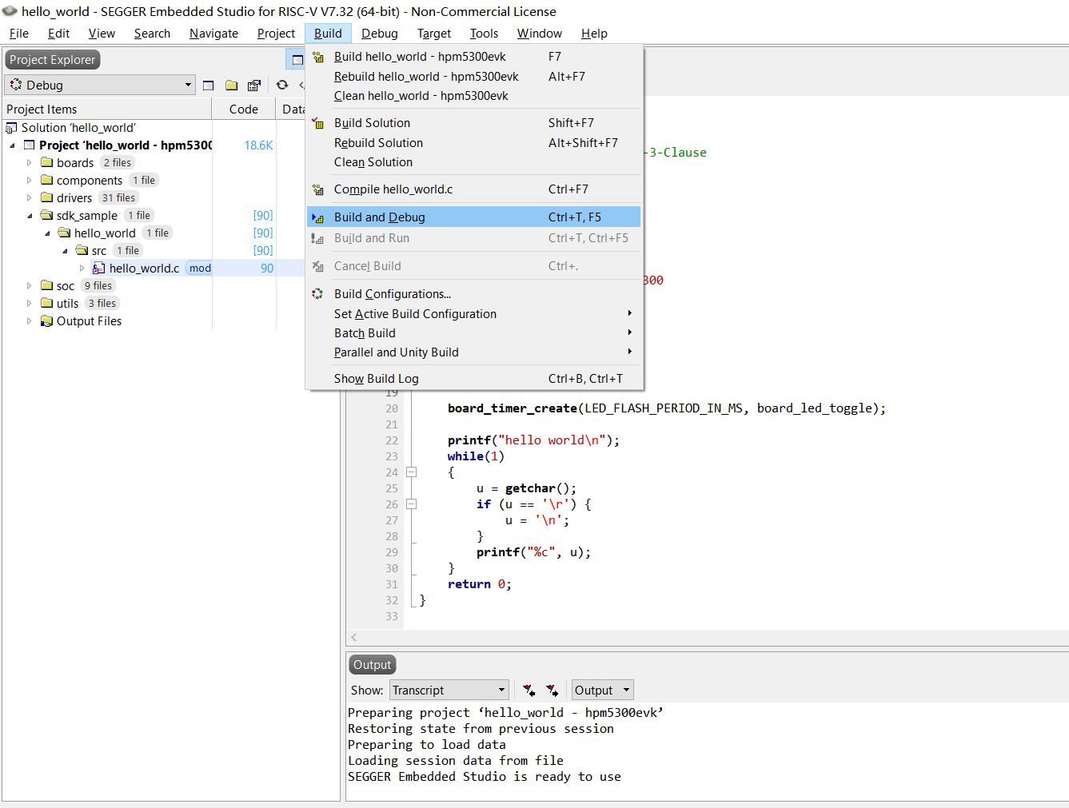
Task: Click the boards folder icon
Action: click(47, 162)
